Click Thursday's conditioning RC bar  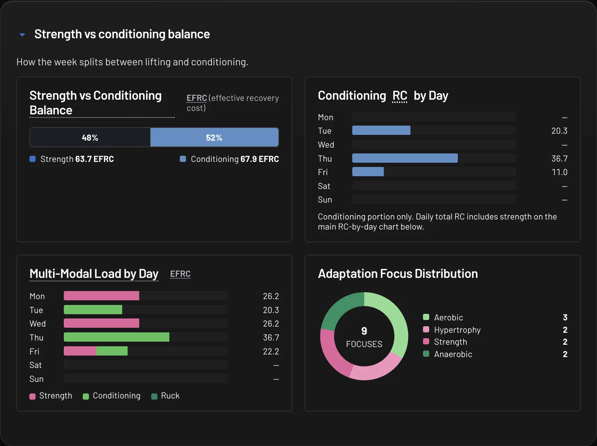coord(405,158)
